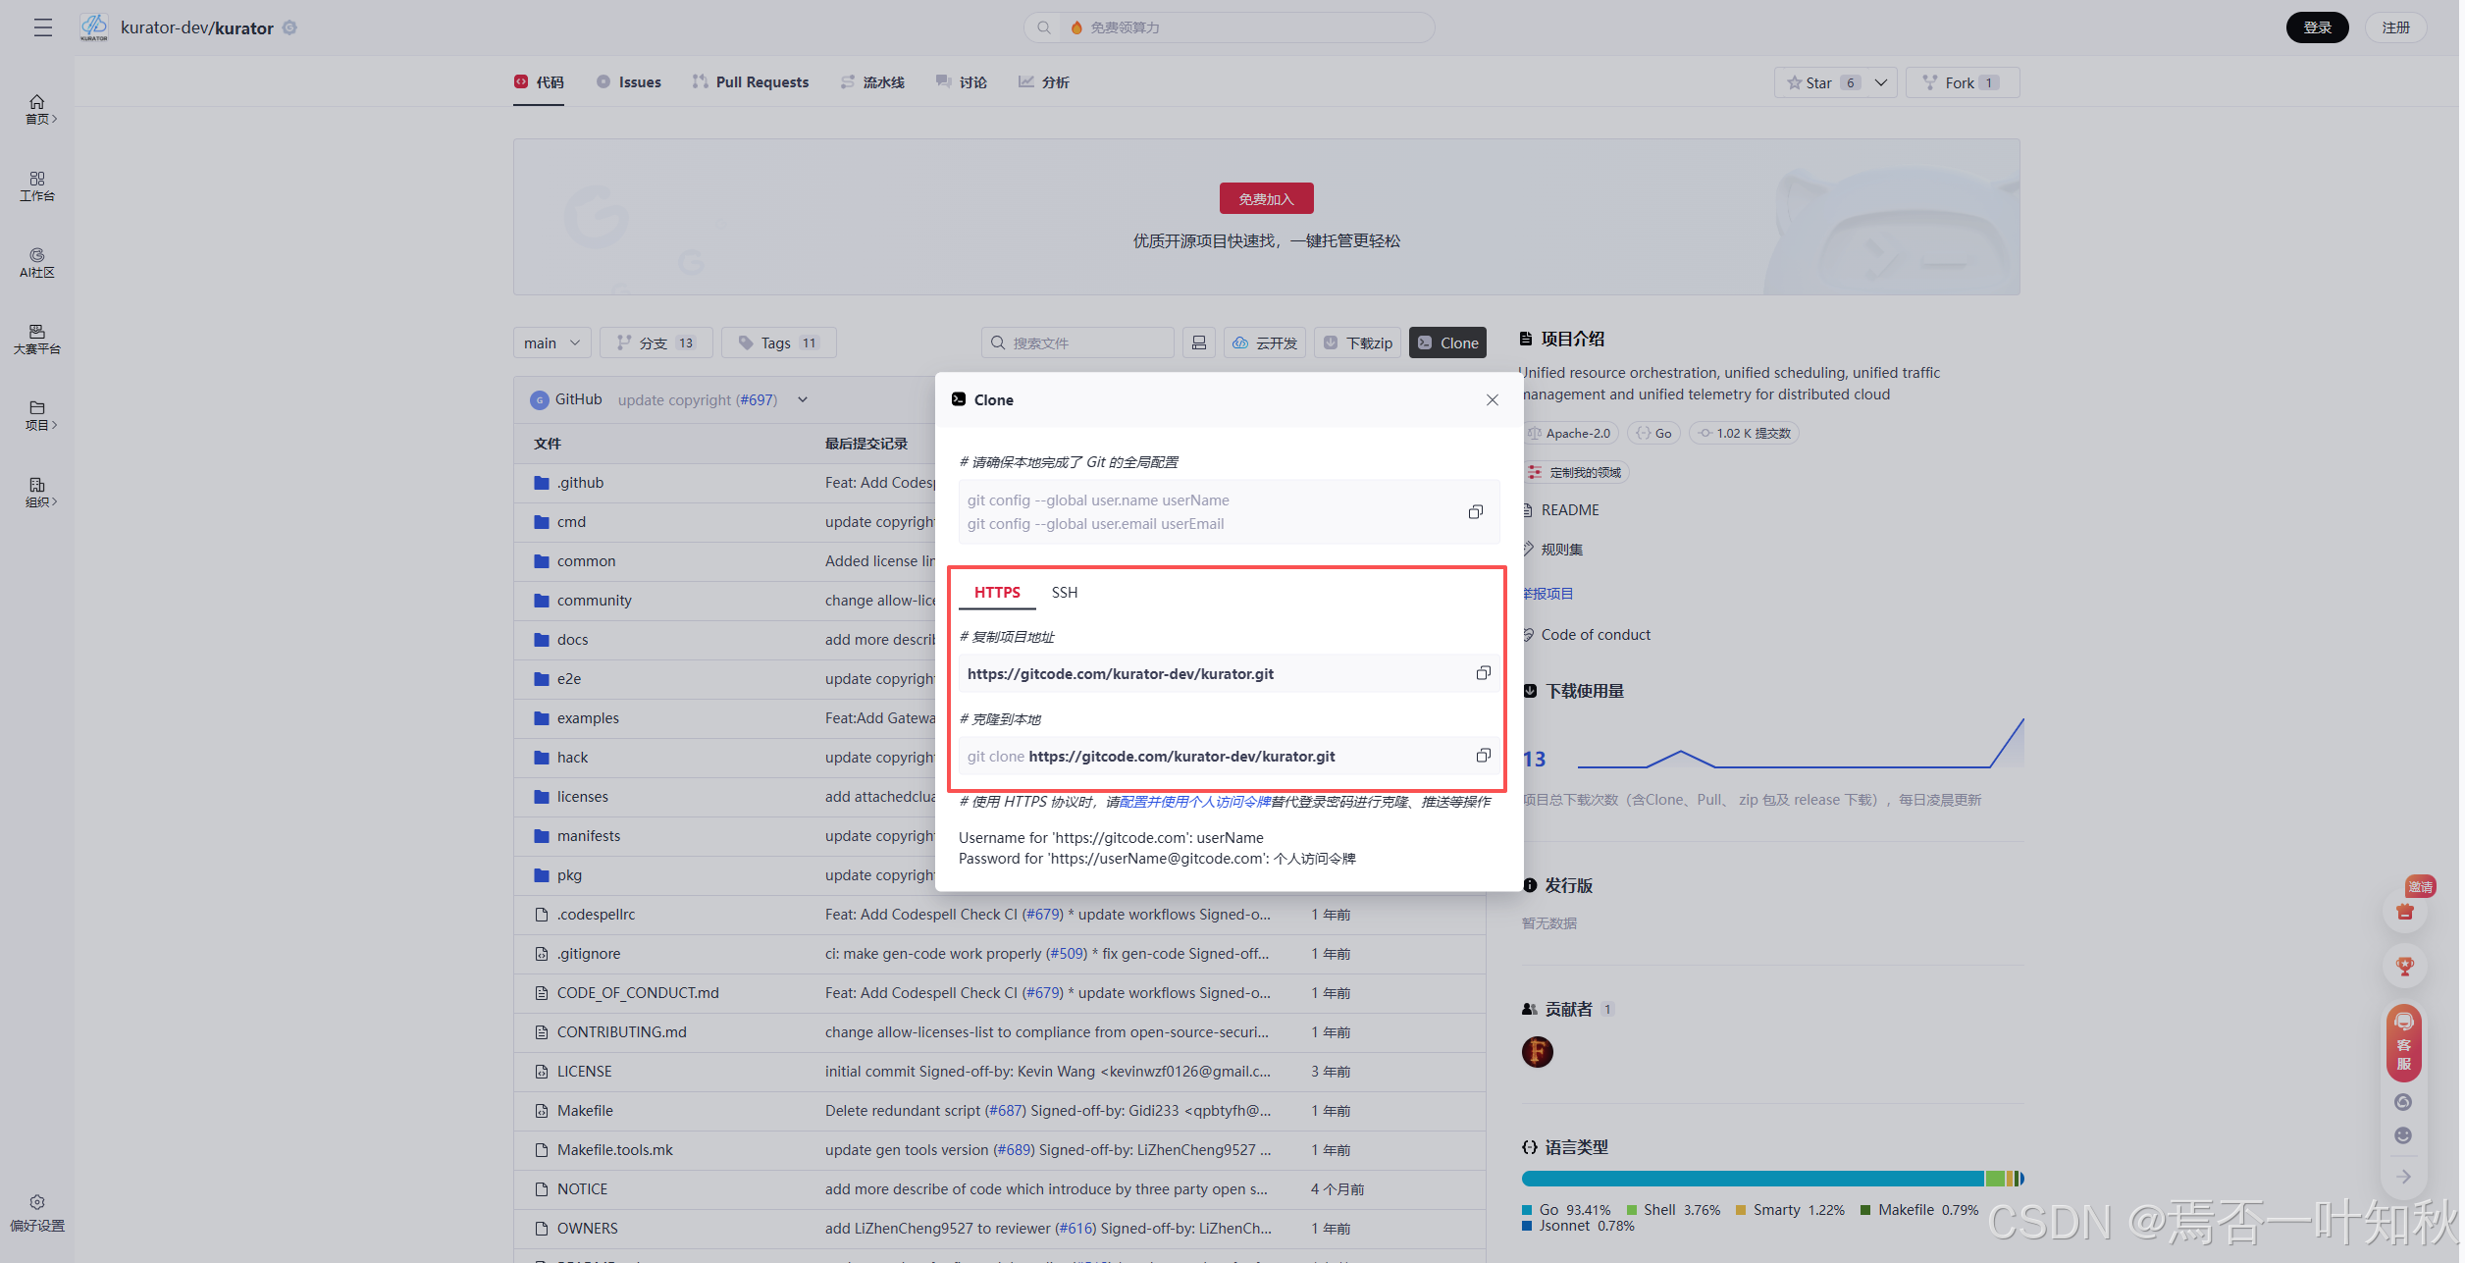2465x1263 pixels.
Task: Click into the 搜索文件 file search field
Action: (x=1084, y=342)
